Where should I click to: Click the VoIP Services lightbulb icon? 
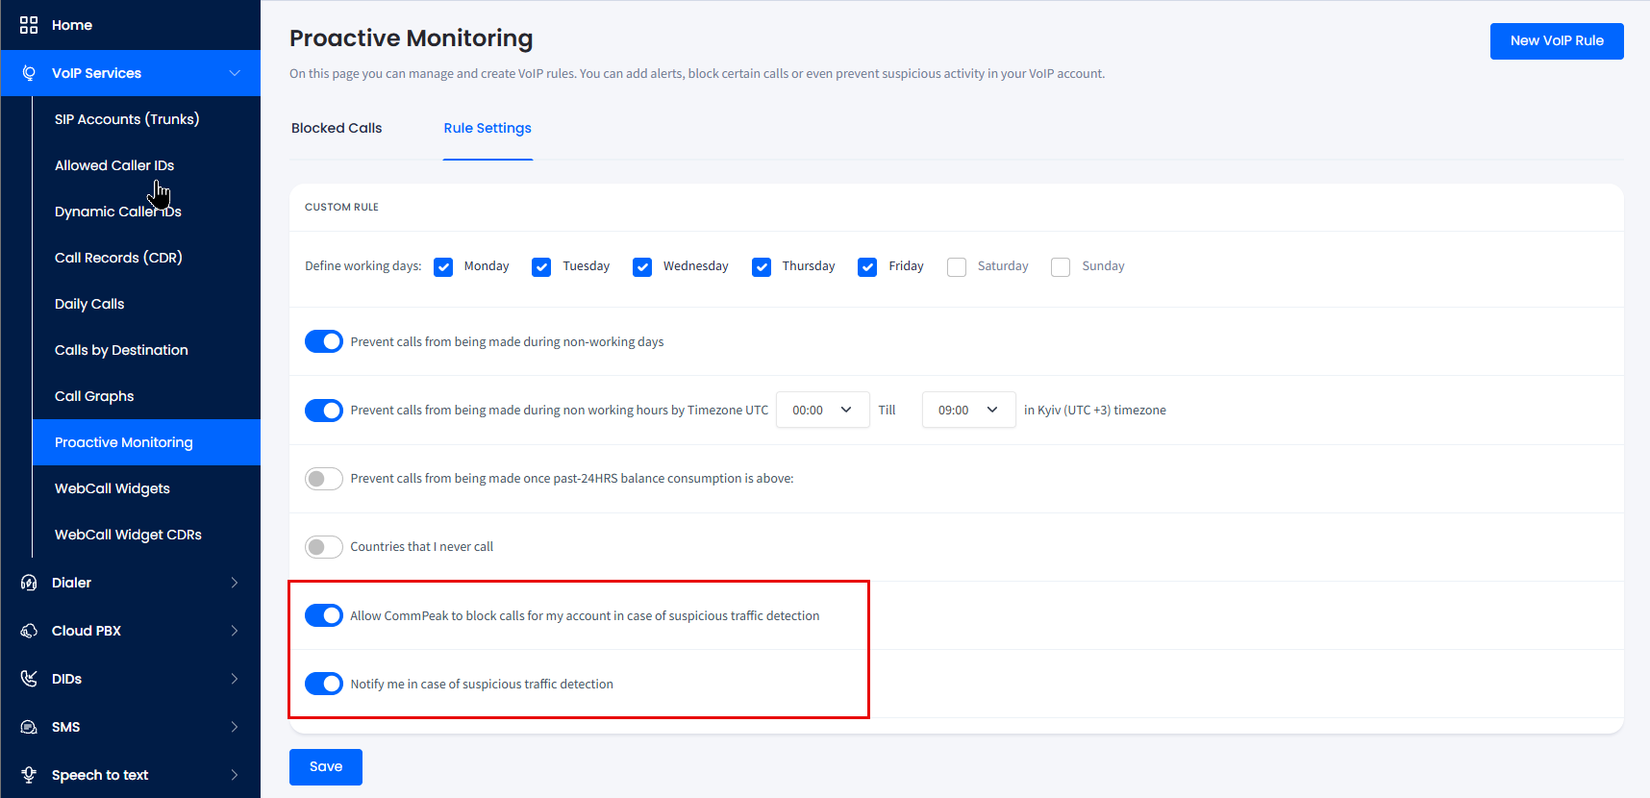29,73
